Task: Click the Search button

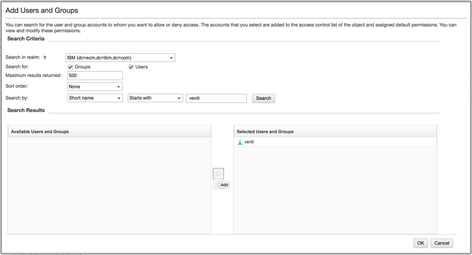Action: [x=263, y=98]
